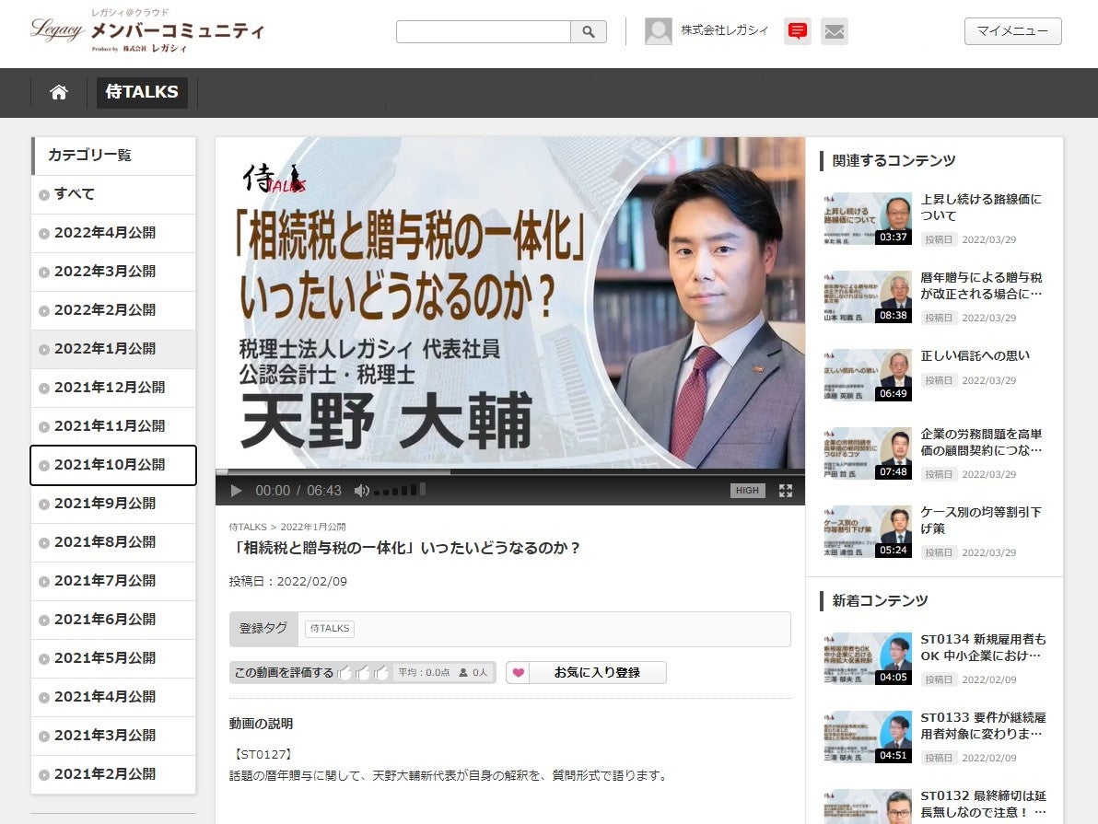The height and width of the screenshot is (824, 1098).
Task: Select the 2022年4月公開 category
Action: [x=113, y=233]
